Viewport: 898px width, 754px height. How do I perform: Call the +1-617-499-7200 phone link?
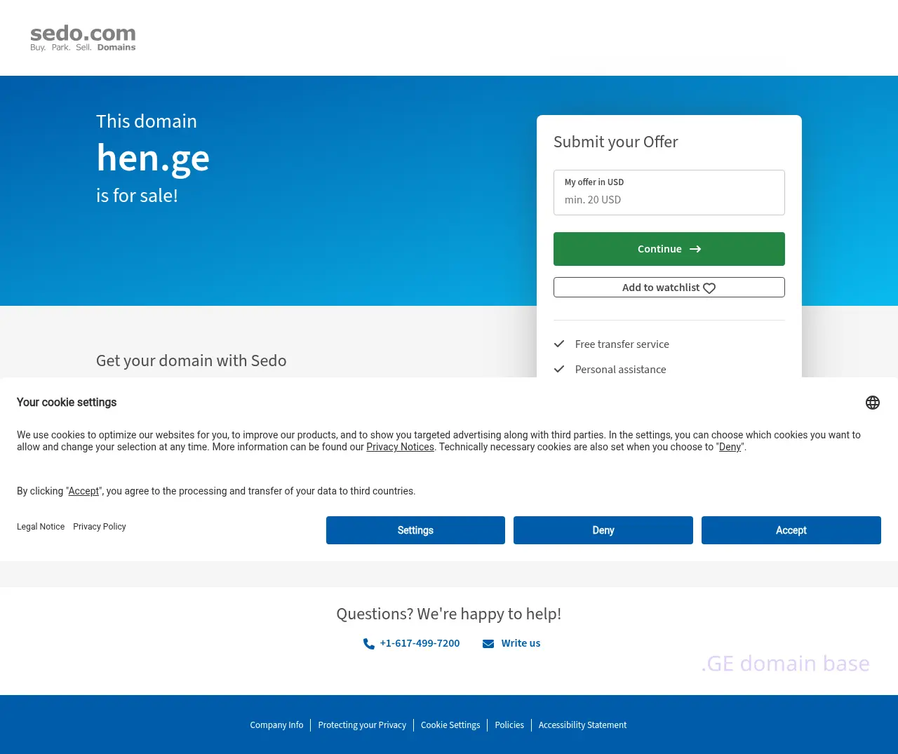tap(420, 643)
